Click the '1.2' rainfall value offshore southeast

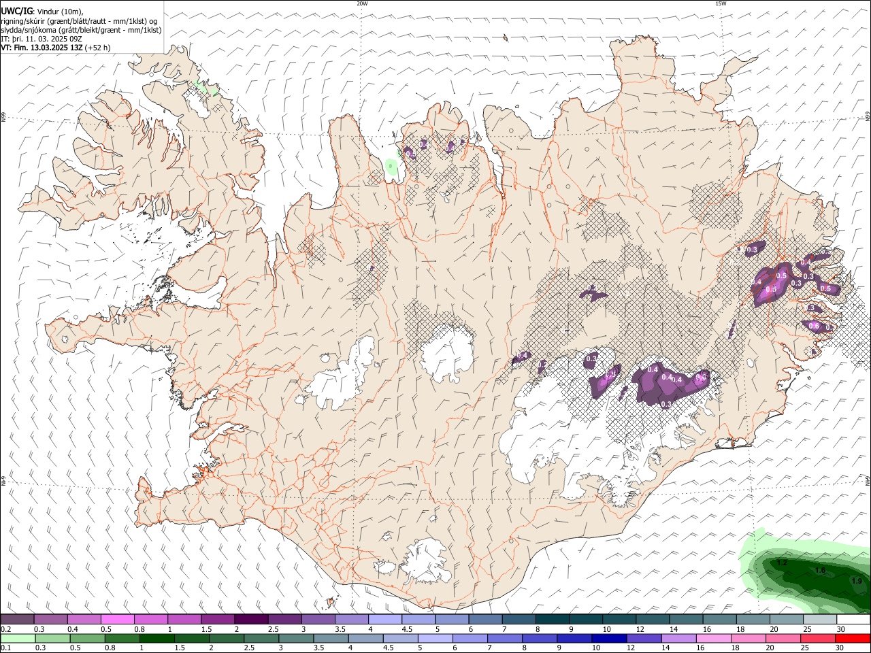pyautogui.click(x=782, y=563)
